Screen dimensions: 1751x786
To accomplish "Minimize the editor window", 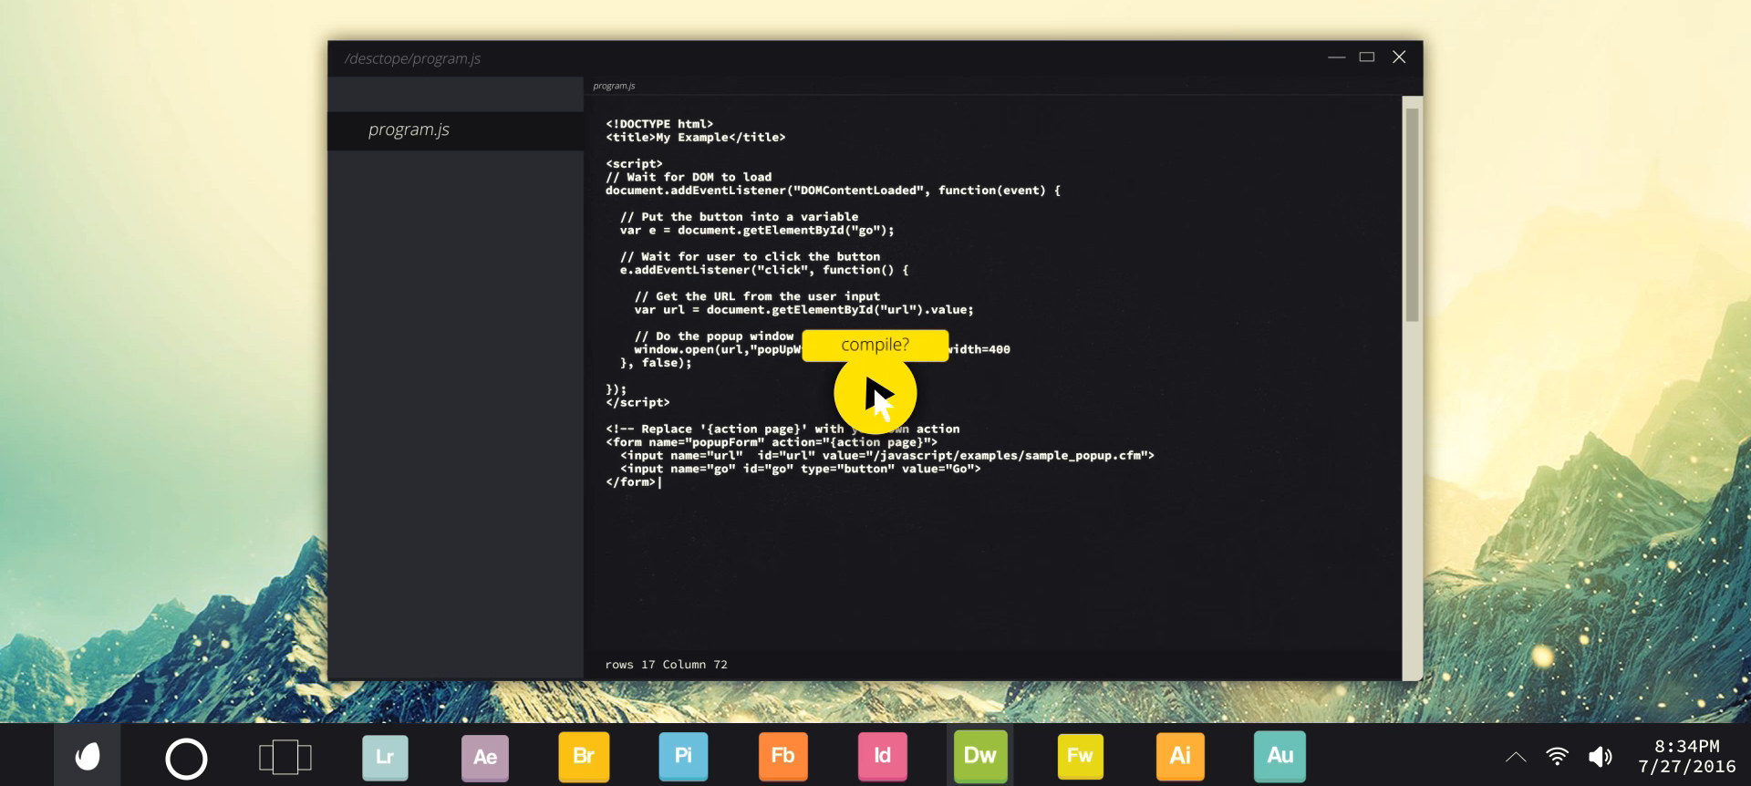I will coord(1336,57).
